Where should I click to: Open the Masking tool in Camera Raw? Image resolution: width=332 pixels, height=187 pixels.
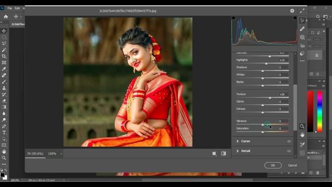coord(302,37)
